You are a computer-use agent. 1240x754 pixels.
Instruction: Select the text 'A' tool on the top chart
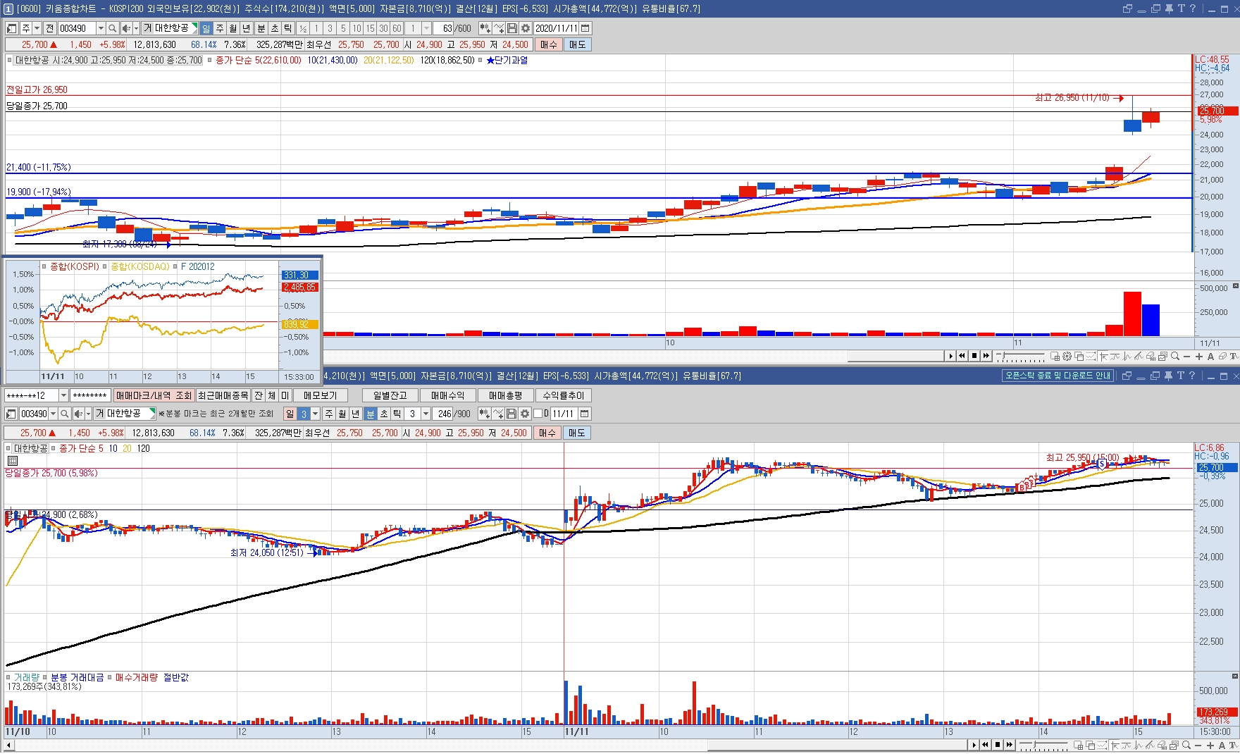[1210, 356]
